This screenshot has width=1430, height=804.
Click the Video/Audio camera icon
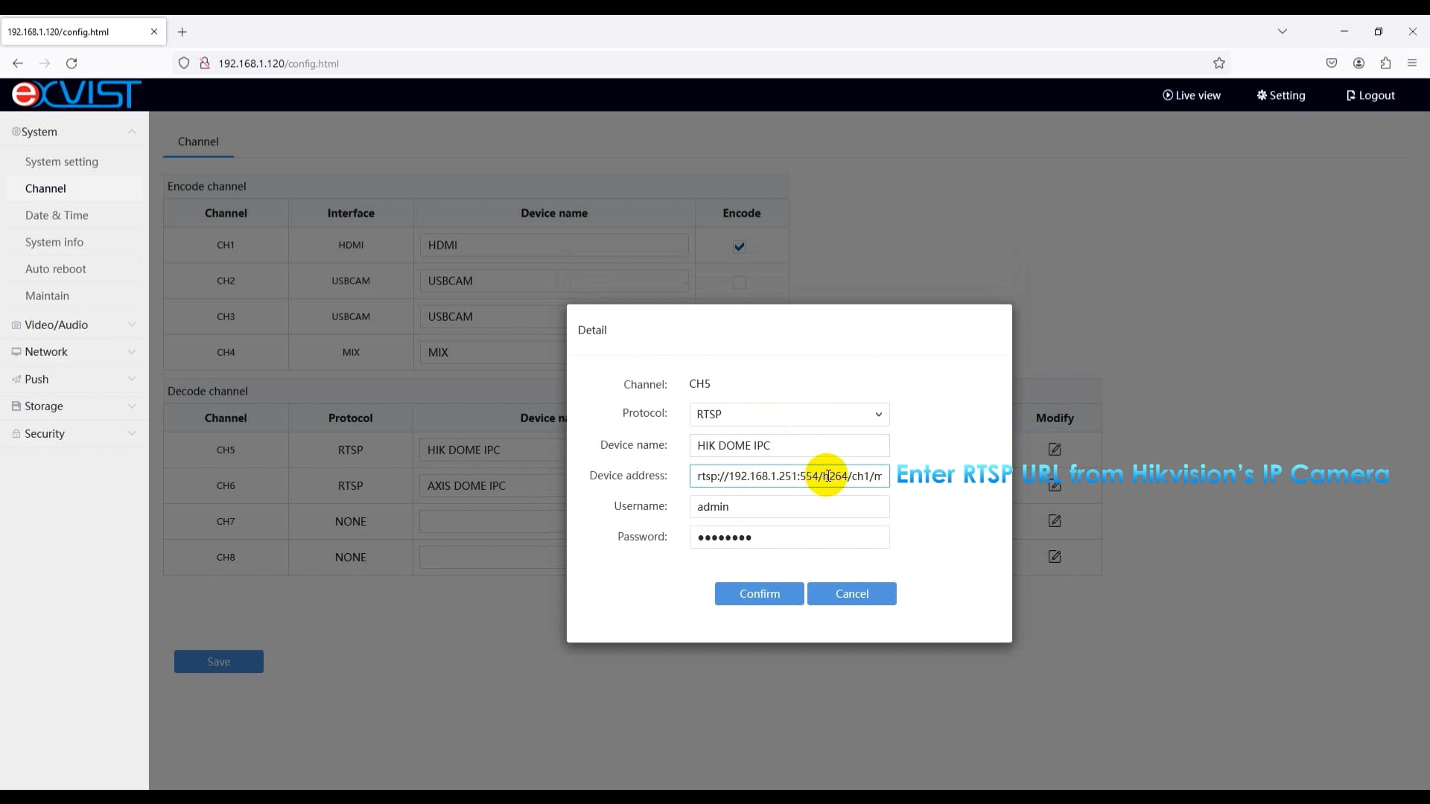click(x=16, y=325)
